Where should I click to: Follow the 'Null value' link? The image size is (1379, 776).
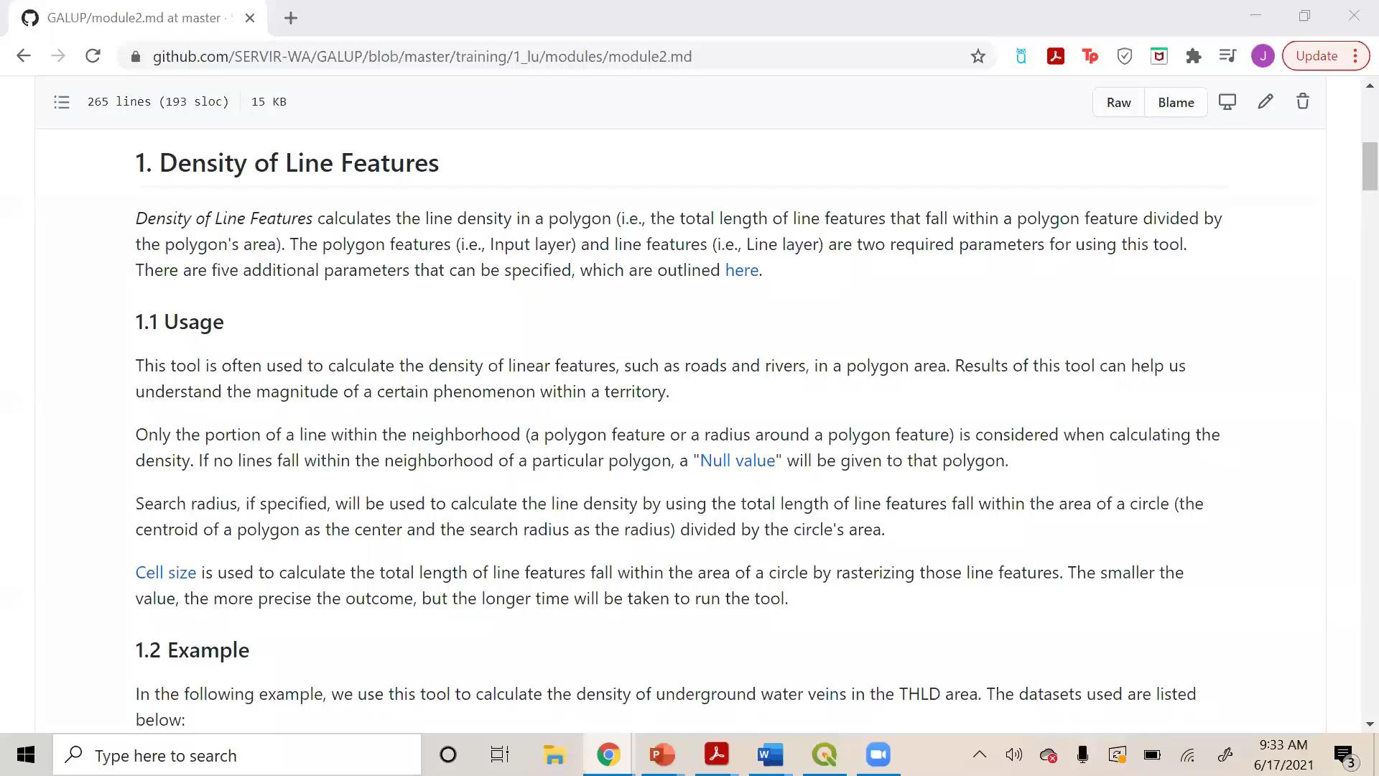point(738,461)
